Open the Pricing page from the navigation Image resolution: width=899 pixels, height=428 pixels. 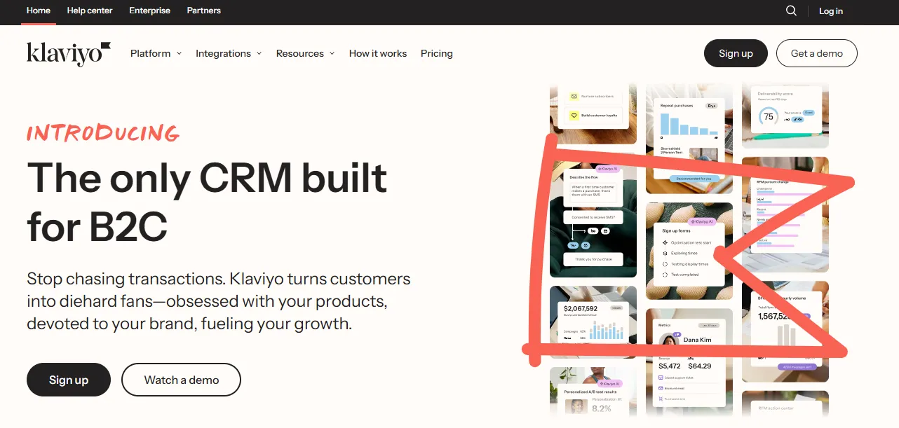tap(436, 53)
